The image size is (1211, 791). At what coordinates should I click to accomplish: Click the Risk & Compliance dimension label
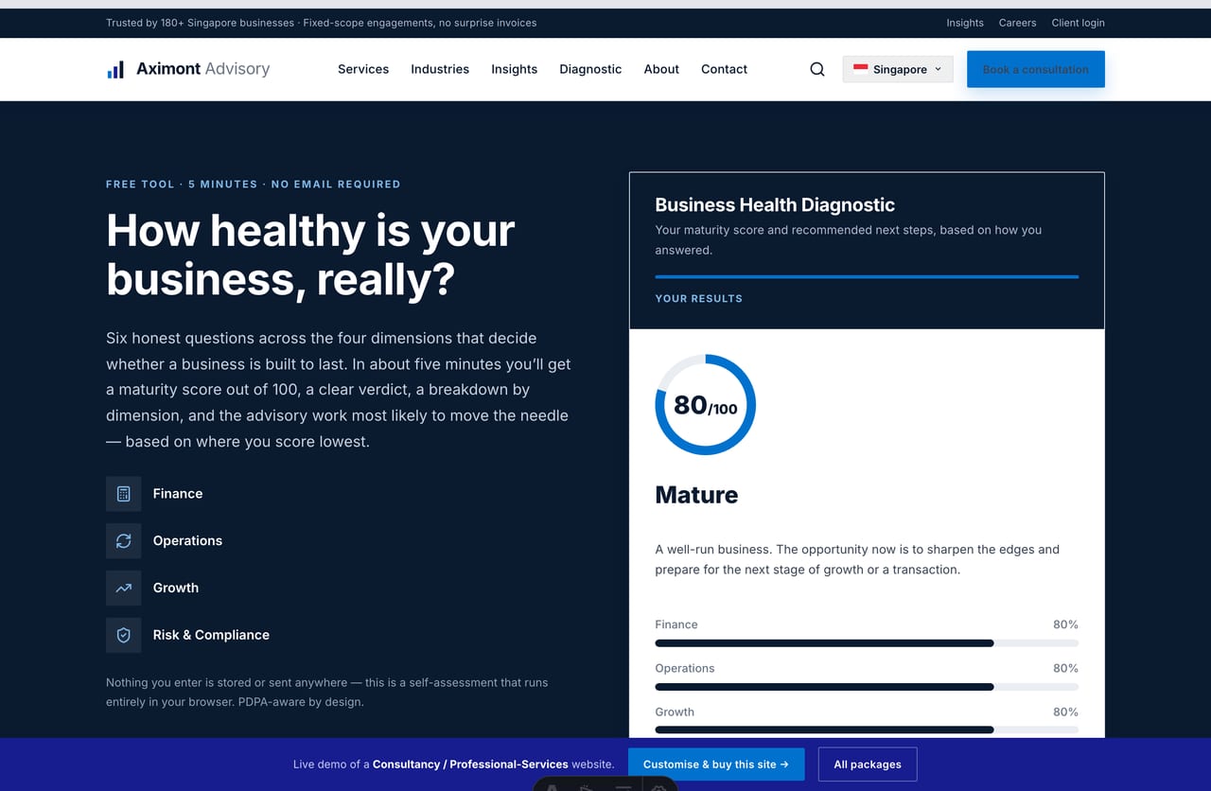[211, 636]
